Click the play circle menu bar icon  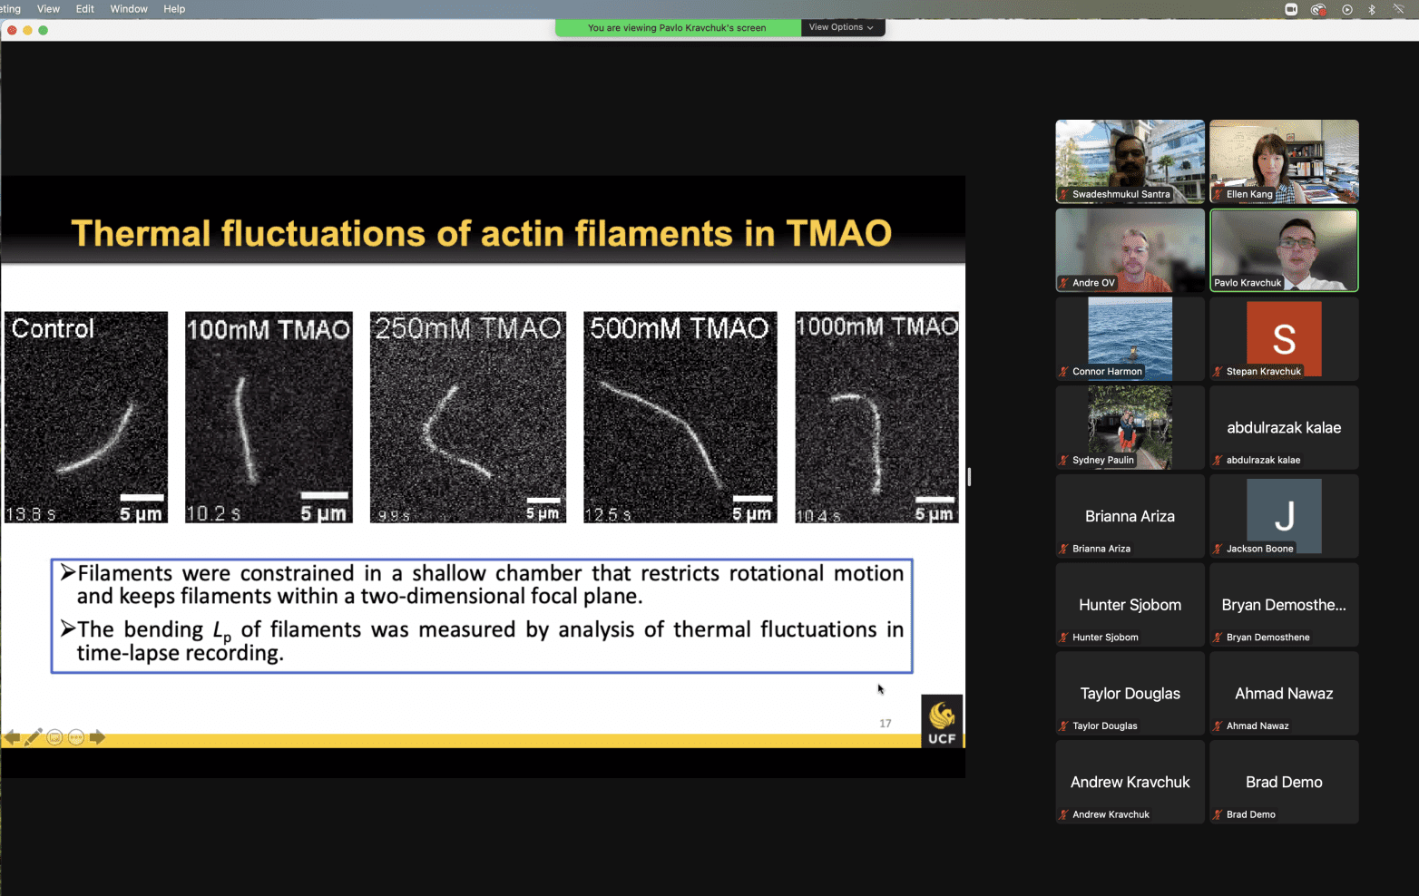click(x=1347, y=9)
